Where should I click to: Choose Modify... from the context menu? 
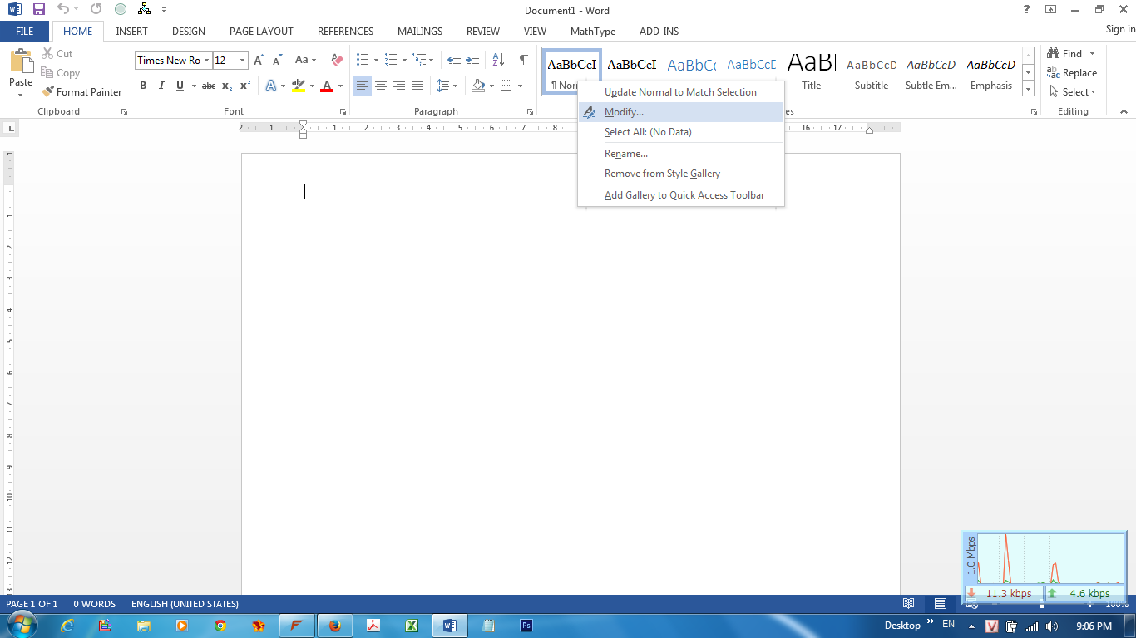click(x=681, y=112)
